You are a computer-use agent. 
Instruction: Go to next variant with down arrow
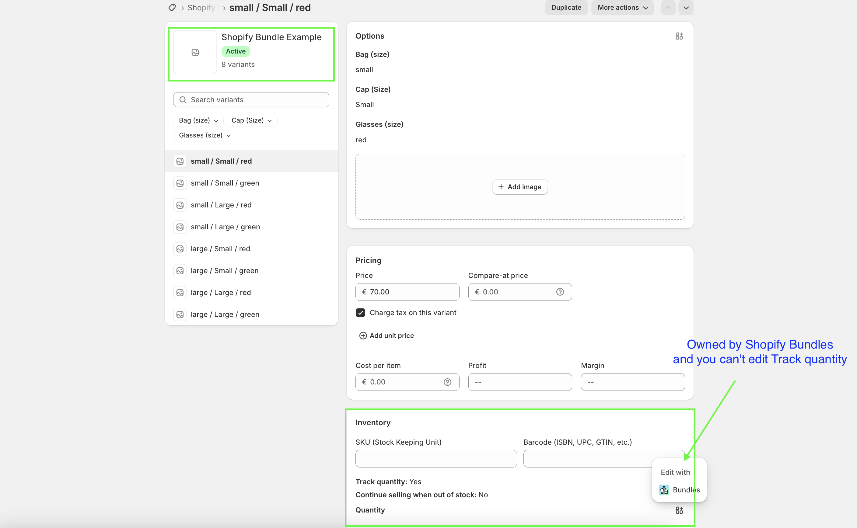(686, 8)
